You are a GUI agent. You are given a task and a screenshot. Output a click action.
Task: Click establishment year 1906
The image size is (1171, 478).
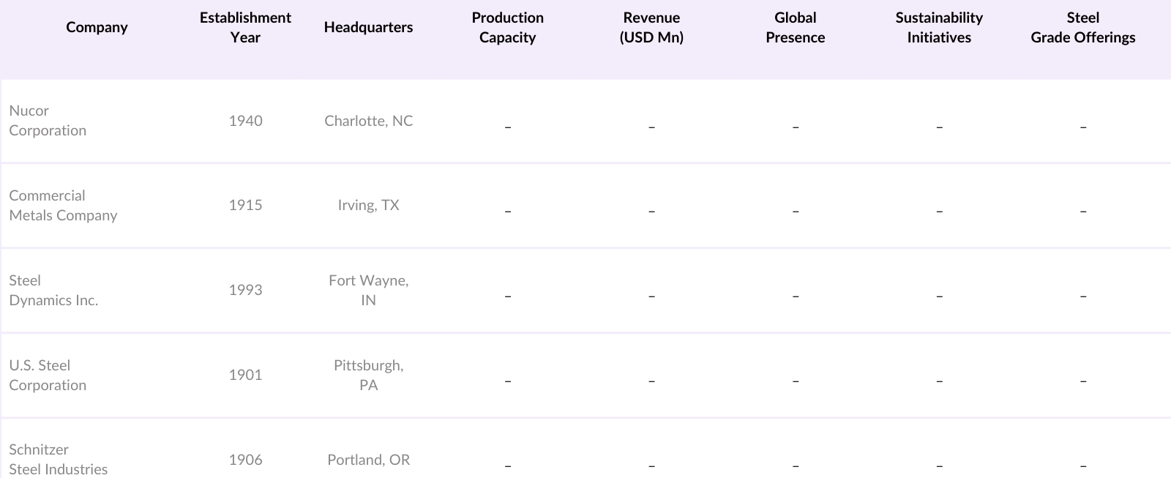click(x=245, y=460)
